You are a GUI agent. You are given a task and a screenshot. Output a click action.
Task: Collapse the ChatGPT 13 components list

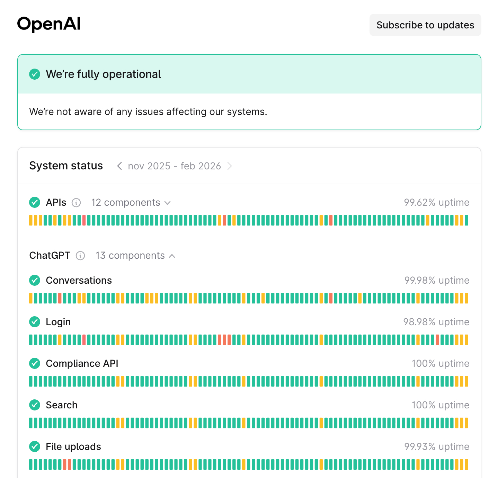pos(135,256)
